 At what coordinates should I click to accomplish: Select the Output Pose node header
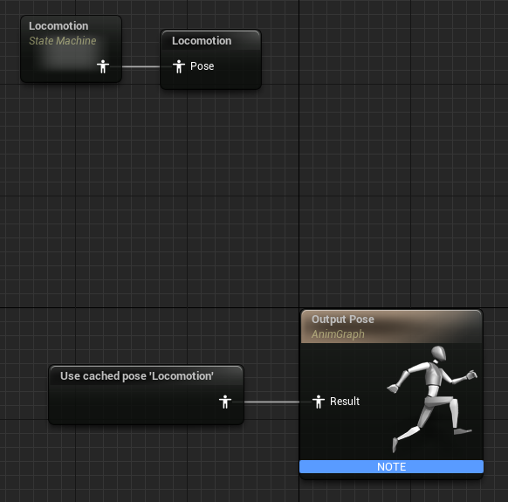point(391,327)
